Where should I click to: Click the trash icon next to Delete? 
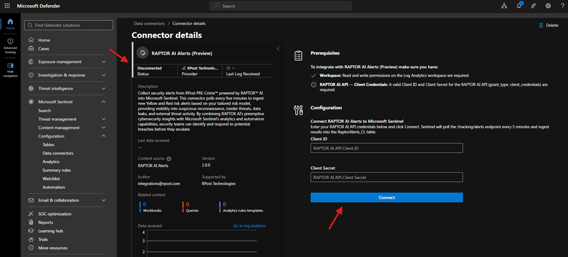coord(541,26)
